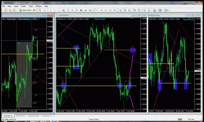204x122 pixels.
Task: Expand the templates dropdown arrow
Action: point(168,10)
